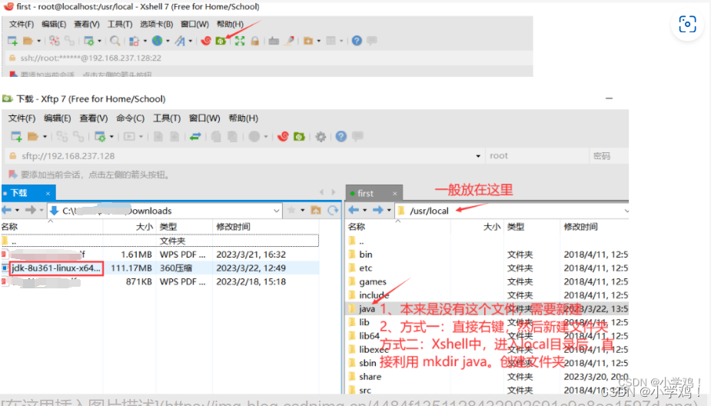Open history dropdown beside remote back arrow
Screen dimensions: 711x406
[364, 211]
